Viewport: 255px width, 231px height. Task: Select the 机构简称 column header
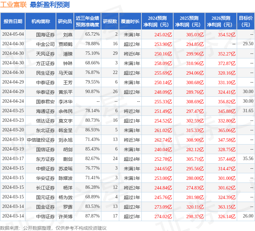click(41, 21)
